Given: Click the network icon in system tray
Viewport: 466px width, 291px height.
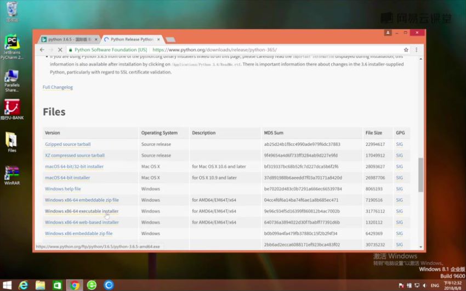Looking at the screenshot, I should (x=417, y=286).
